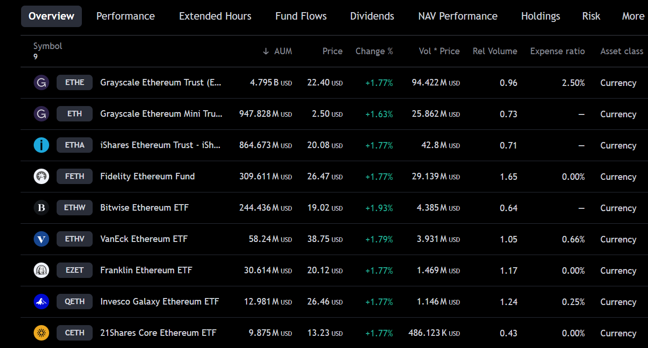Open the CETH ticker symbol

75,333
